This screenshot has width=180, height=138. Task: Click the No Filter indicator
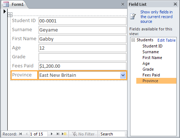(x=83, y=134)
